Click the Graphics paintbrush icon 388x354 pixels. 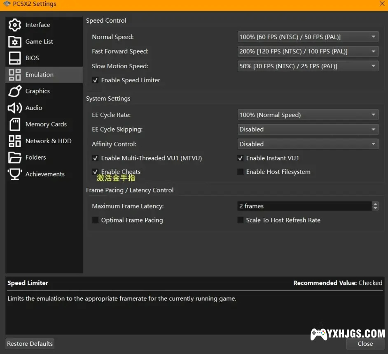point(15,91)
